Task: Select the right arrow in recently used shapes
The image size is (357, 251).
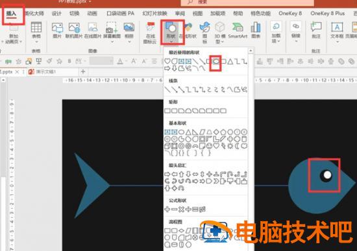Action: pos(167,68)
